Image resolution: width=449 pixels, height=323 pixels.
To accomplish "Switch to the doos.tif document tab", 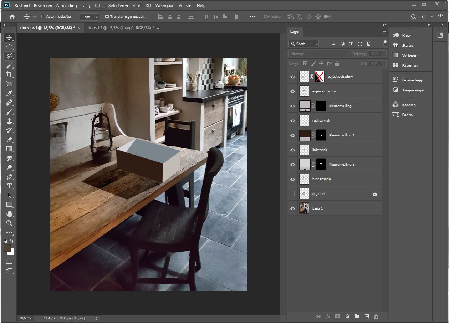I will [121, 28].
